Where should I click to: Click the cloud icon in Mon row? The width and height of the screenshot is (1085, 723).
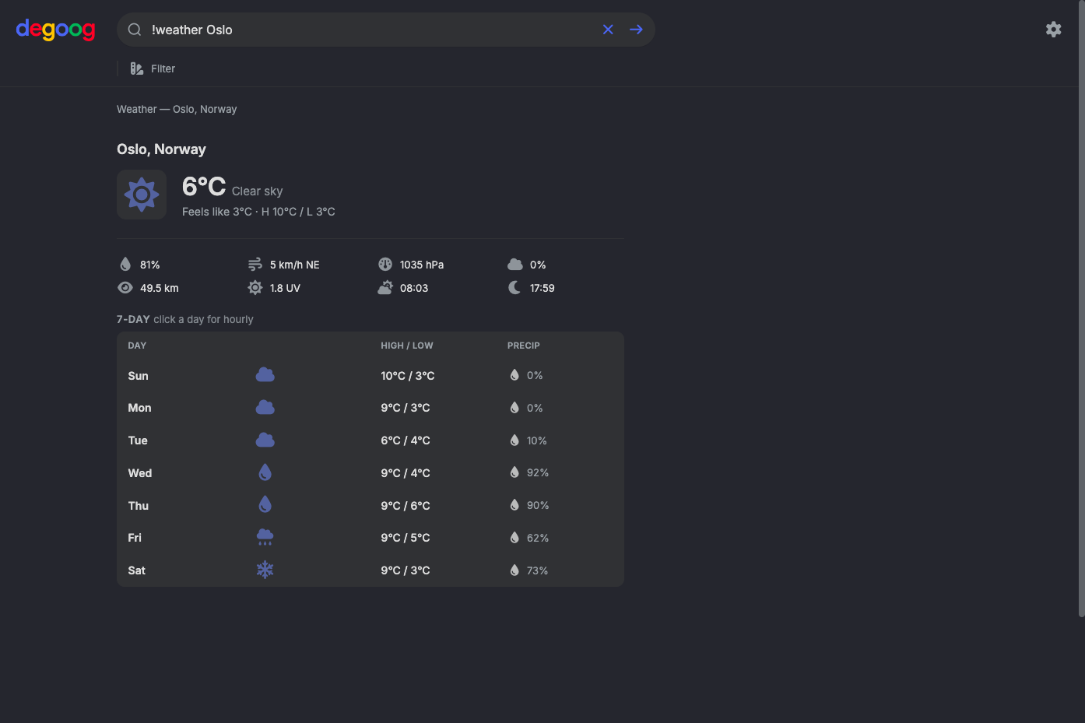click(265, 407)
